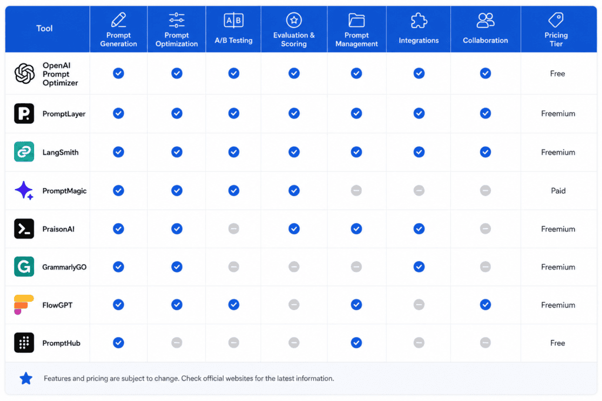Image resolution: width=602 pixels, height=401 pixels.
Task: Click the price tag icon above Pricing Tier
Action: pos(556,19)
